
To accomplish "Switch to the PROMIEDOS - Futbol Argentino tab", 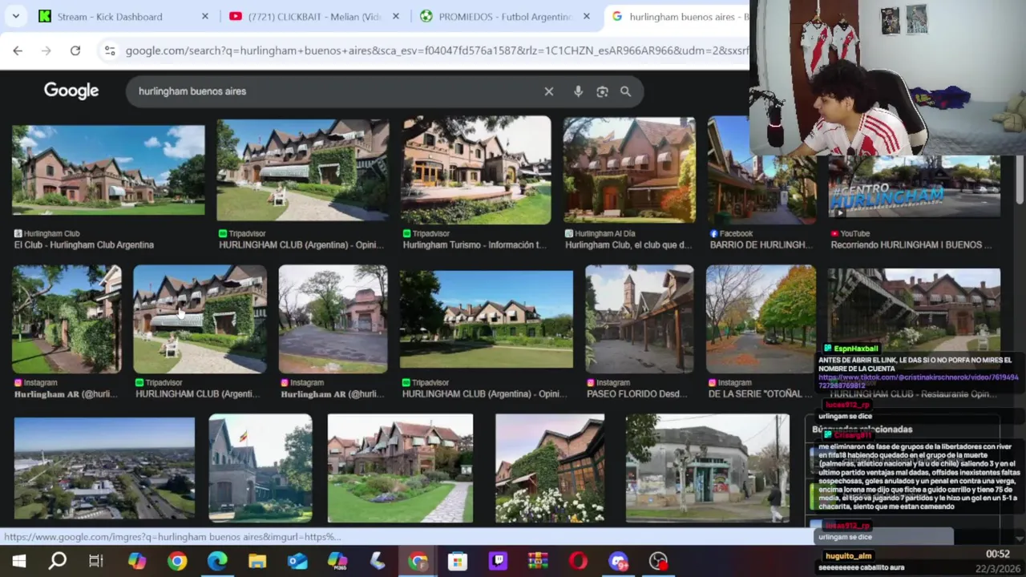I will tap(504, 16).
